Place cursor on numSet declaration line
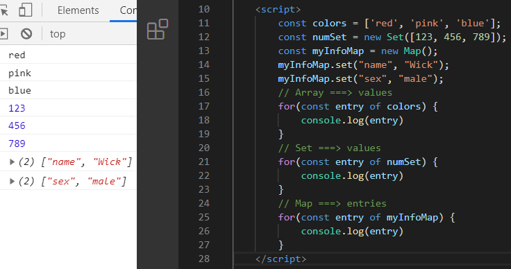The width and height of the screenshot is (511, 269). coord(392,37)
